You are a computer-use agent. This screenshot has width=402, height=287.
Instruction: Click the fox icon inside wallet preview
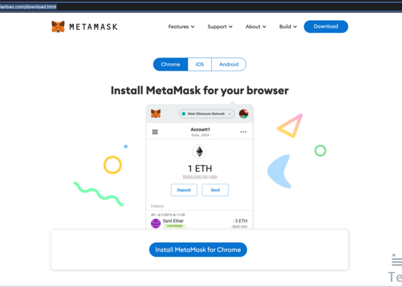point(156,114)
